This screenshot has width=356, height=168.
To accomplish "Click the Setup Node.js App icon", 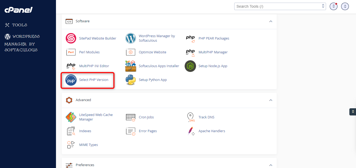I will click(190, 66).
